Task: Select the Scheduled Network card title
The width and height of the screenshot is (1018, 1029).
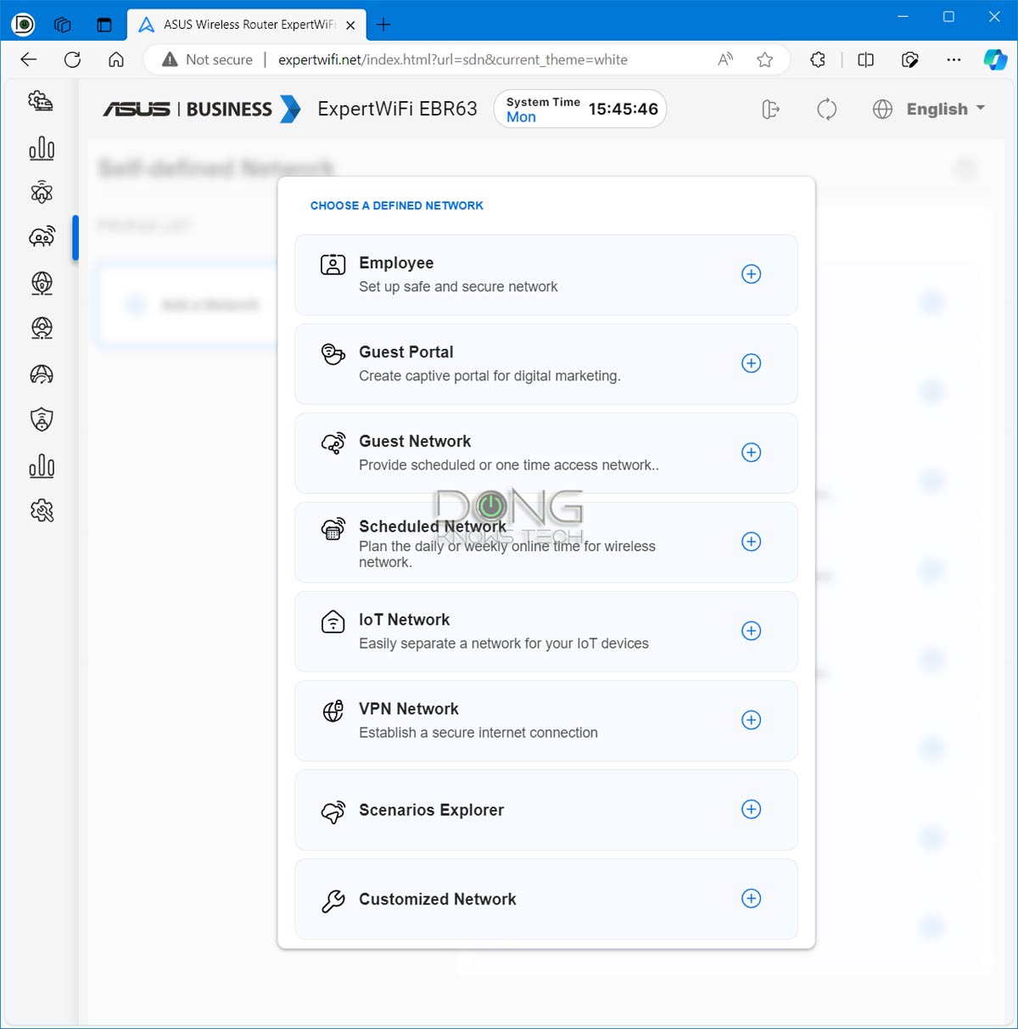Action: tap(433, 526)
